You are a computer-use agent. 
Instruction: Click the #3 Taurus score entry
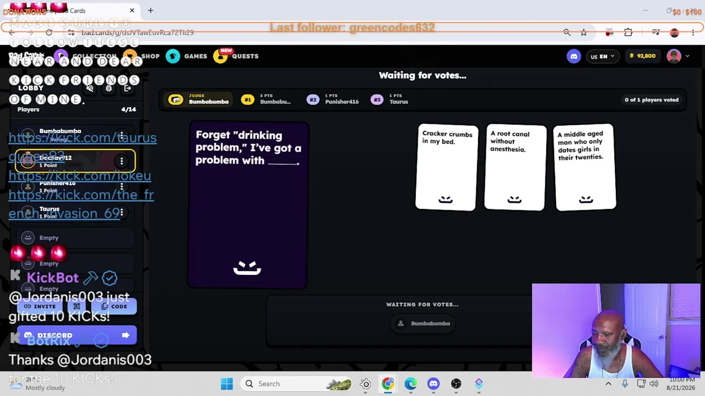click(390, 100)
